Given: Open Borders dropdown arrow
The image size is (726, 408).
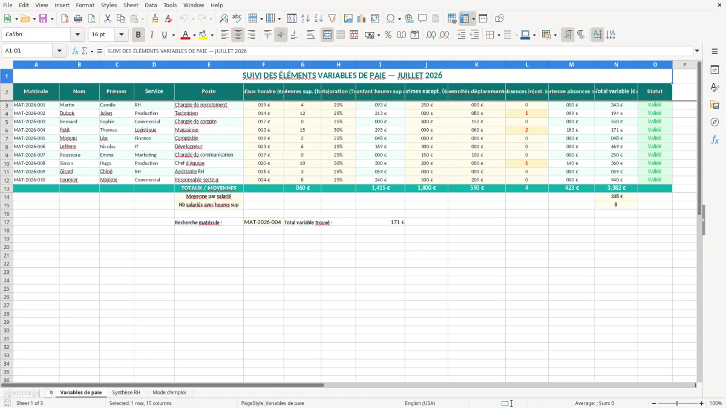Looking at the screenshot, I should pyautogui.click(x=498, y=35).
